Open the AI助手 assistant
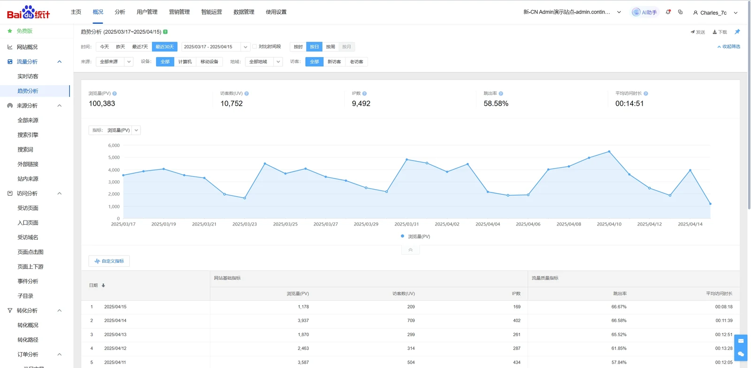 (645, 12)
